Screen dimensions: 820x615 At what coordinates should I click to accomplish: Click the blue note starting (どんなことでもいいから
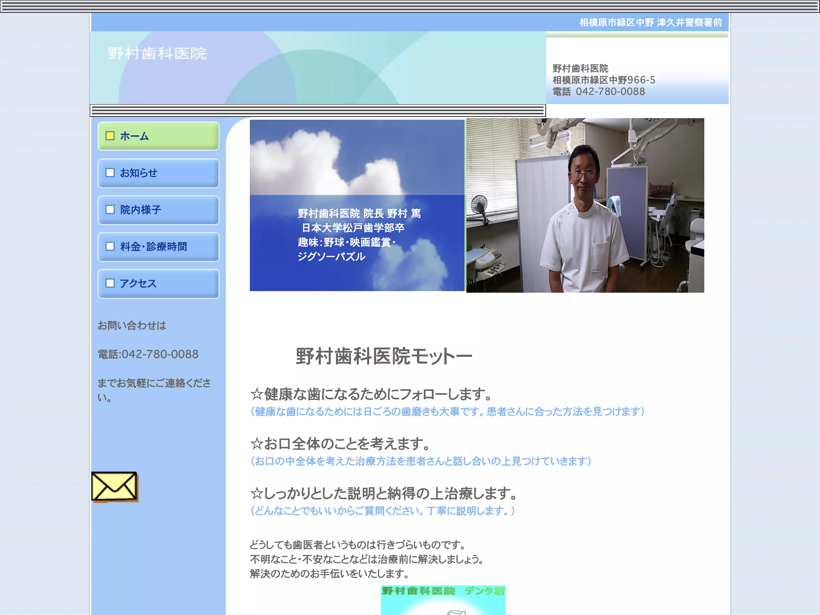[383, 511]
